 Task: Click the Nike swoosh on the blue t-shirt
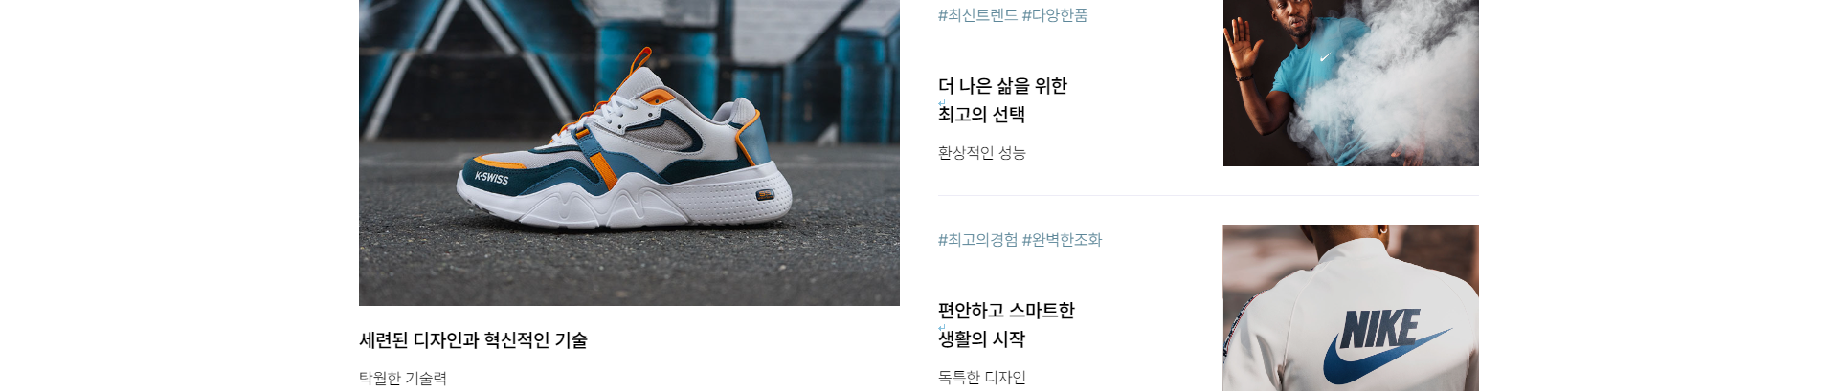tap(1325, 57)
